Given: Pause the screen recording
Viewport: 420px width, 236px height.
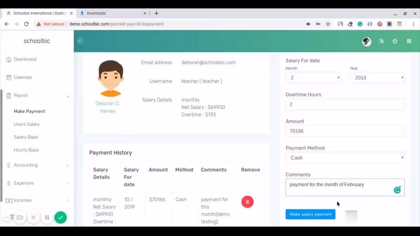Looking at the screenshot, I should click(47, 218).
